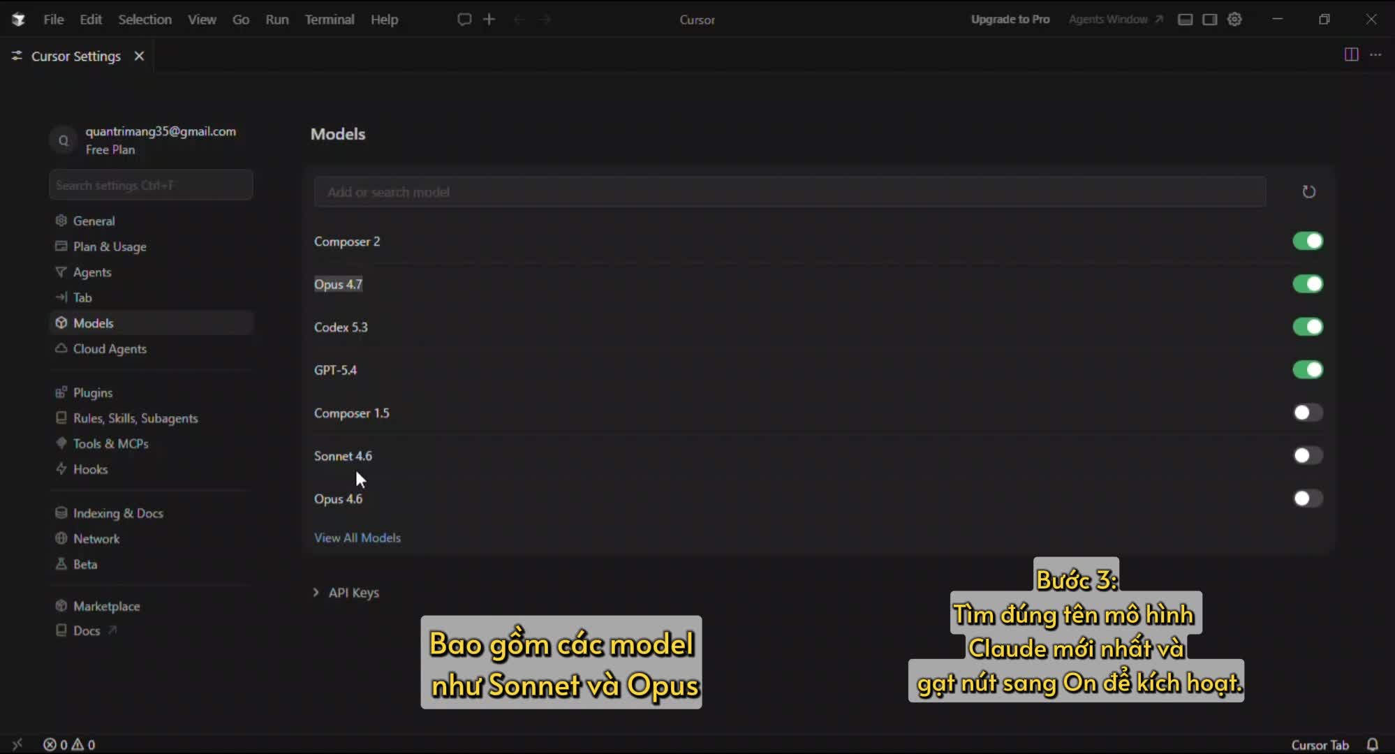Screen dimensions: 1395x754
Task: Open the Tab settings section
Action: point(151,297)
